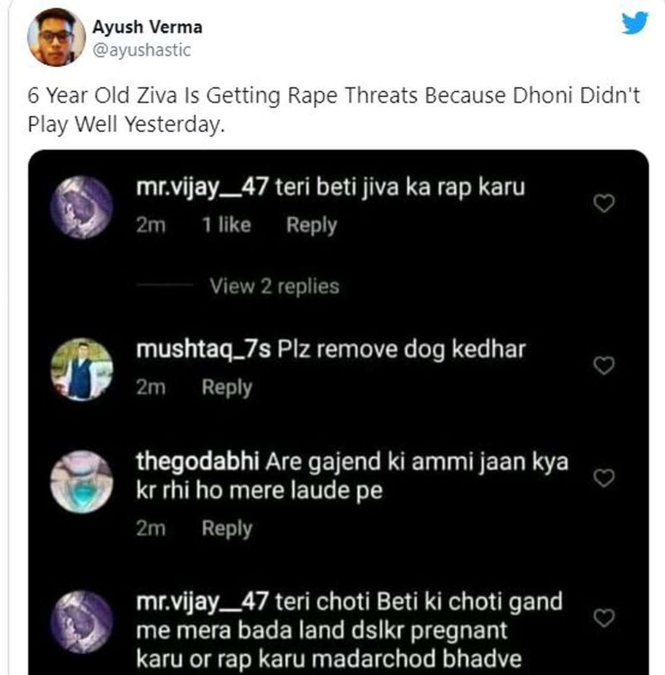Open Ayush Verma's profile picture
The width and height of the screenshot is (665, 675).
[x=56, y=37]
